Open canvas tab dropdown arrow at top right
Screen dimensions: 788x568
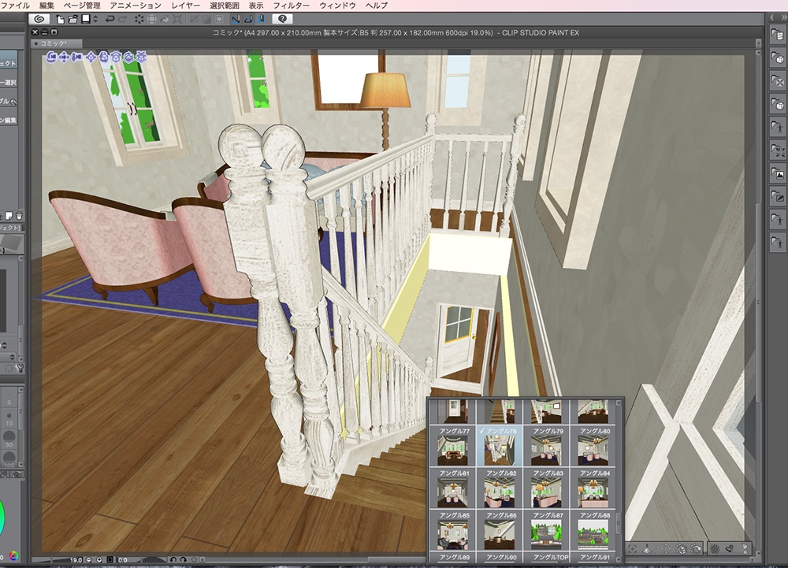click(758, 43)
